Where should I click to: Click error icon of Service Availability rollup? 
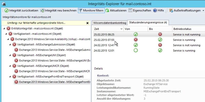(x=12, y=39)
